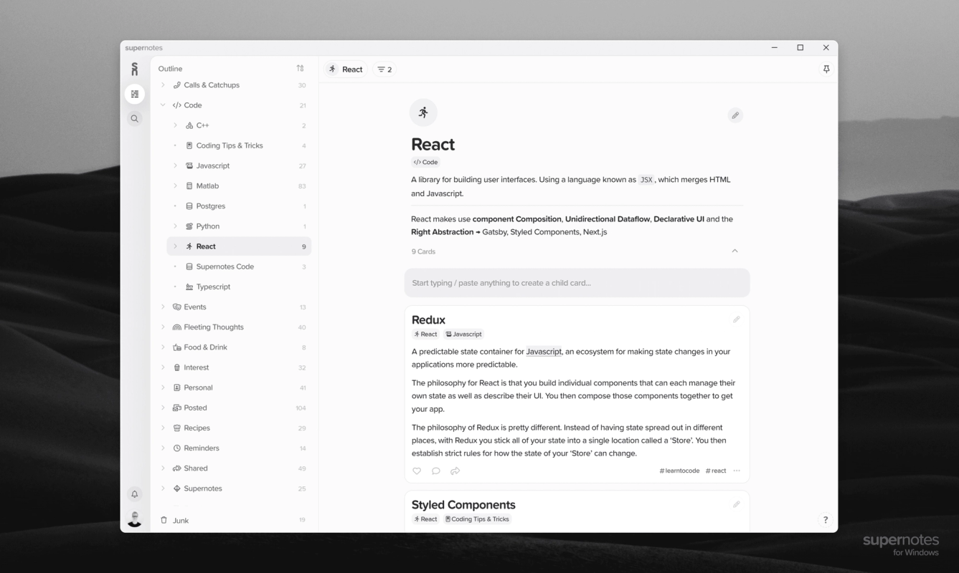Viewport: 959px width, 573px height.
Task: Like the Redux card
Action: 417,471
